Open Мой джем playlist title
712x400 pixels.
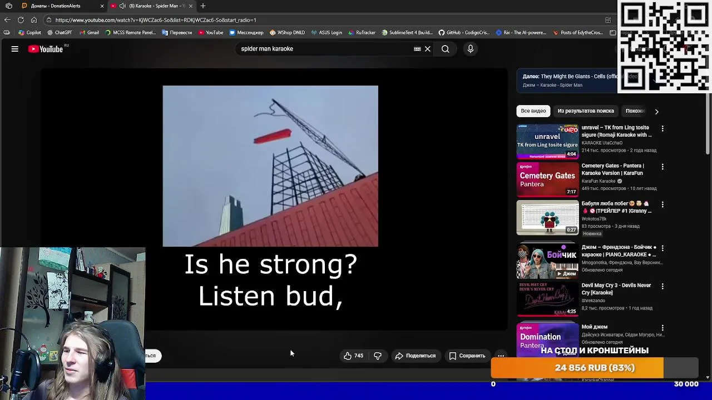(x=595, y=327)
